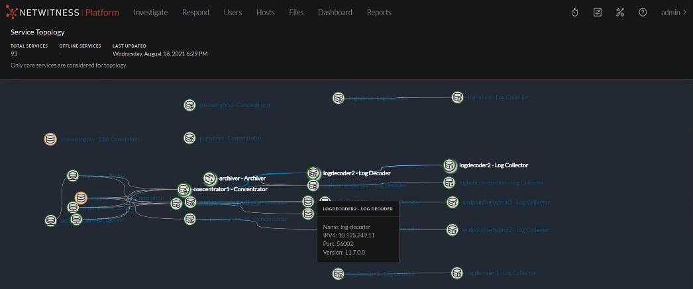
Task: Click the Service Topology page title
Action: click(38, 32)
